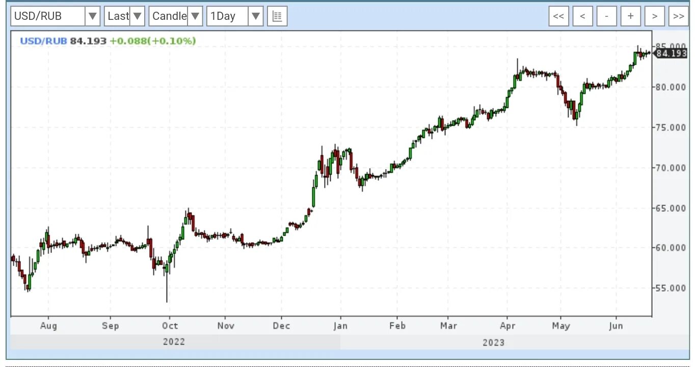
Task: Click the Nov month axis label
Action: coord(226,326)
